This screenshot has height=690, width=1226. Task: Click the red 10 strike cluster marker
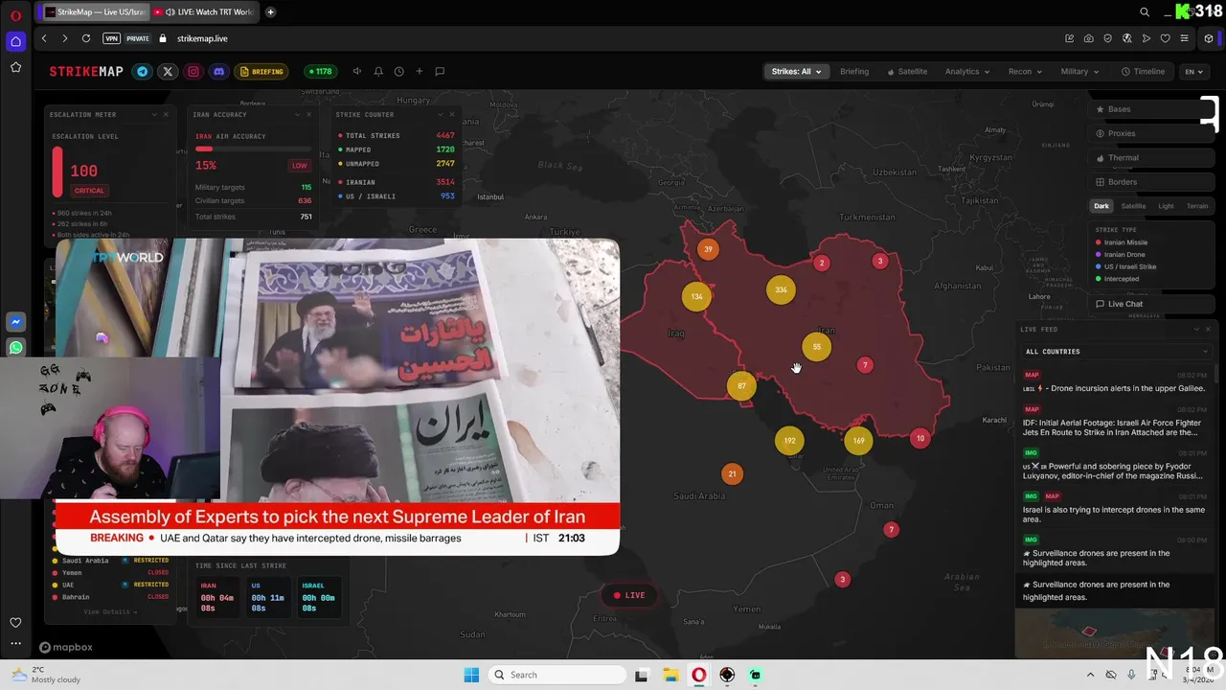click(920, 439)
